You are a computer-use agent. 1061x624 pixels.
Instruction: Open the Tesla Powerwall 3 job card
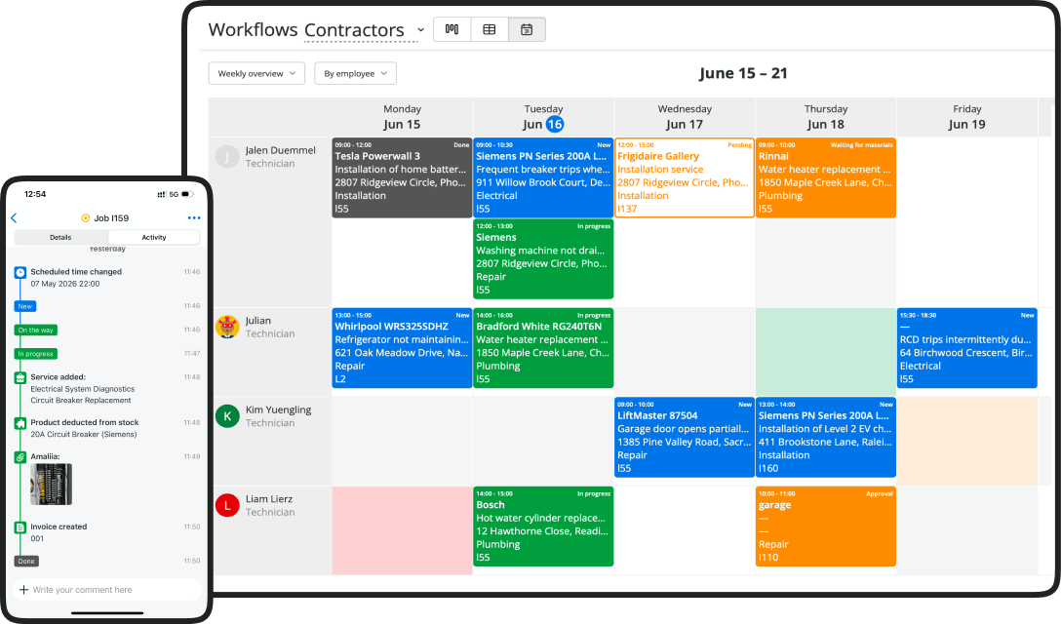(x=402, y=178)
